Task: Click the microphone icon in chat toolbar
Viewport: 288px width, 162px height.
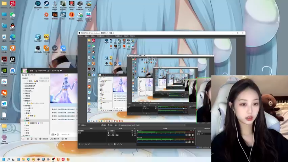Action: click(32, 139)
